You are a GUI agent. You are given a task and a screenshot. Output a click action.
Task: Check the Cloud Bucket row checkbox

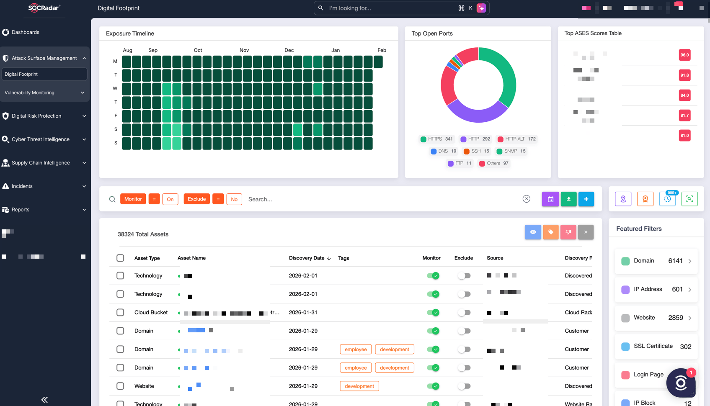point(120,312)
